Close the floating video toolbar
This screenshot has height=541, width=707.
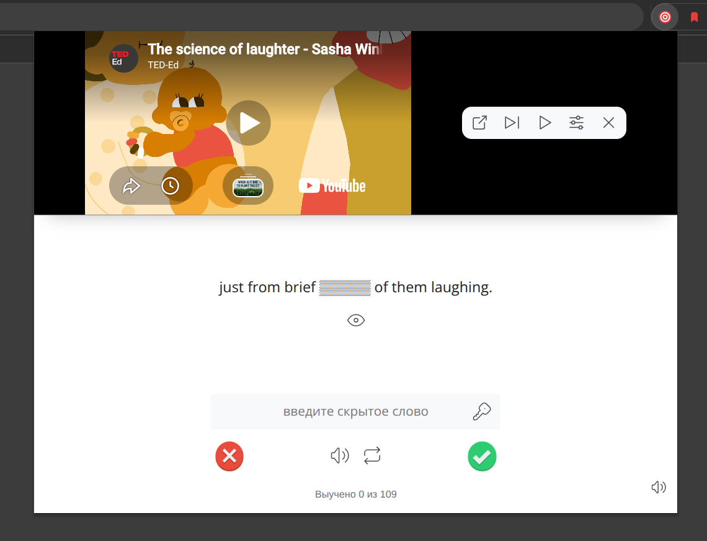pyautogui.click(x=608, y=123)
